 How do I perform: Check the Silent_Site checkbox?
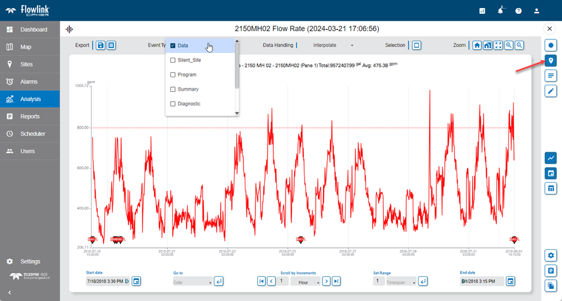click(173, 60)
